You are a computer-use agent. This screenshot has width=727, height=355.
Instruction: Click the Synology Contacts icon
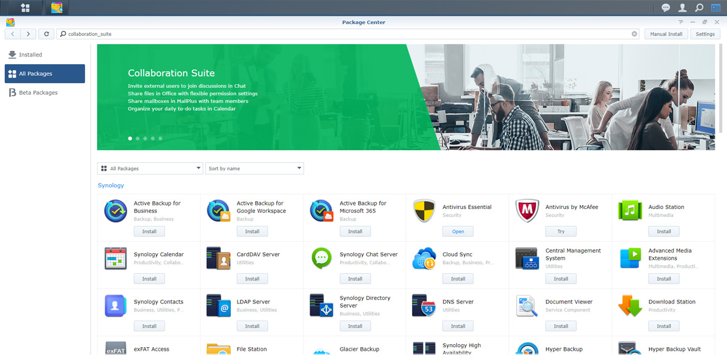pyautogui.click(x=116, y=306)
